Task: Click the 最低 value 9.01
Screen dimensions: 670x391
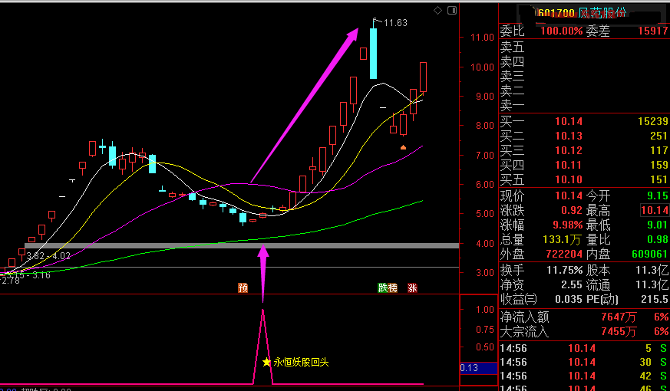Action: point(657,225)
